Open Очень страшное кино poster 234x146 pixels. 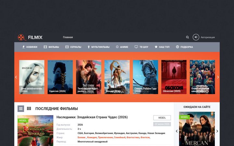[x=202, y=77]
